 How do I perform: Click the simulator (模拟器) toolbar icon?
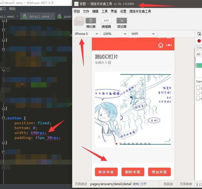pyautogui.click(x=91, y=21)
